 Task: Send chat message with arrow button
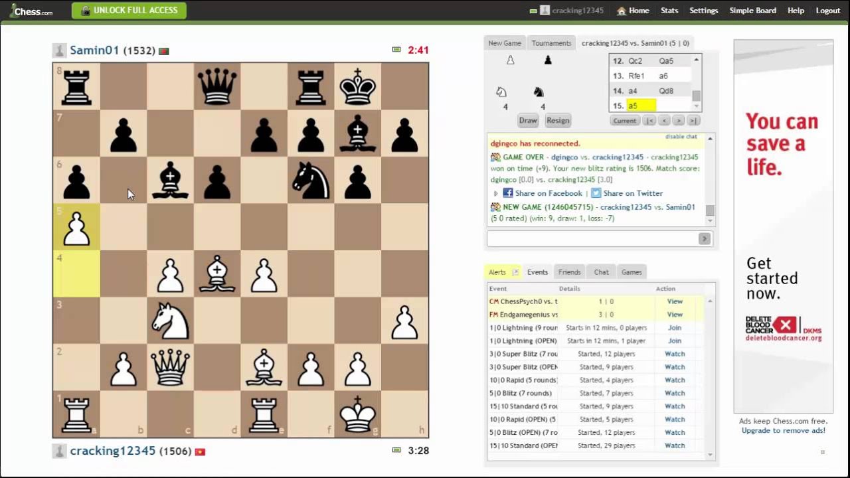705,239
